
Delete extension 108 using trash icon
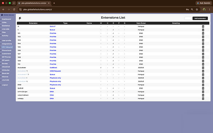pyautogui.click(x=203, y=57)
